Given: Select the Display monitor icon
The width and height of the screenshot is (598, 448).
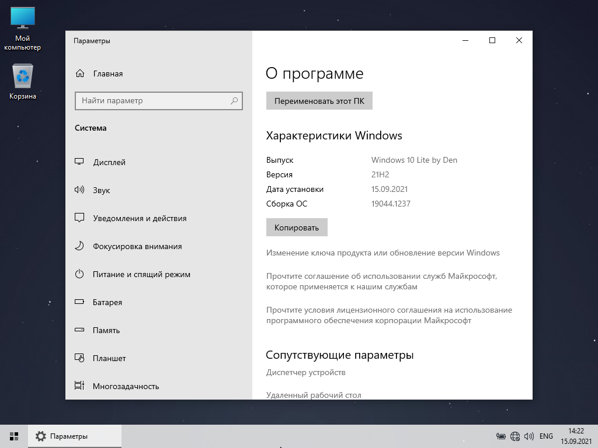Looking at the screenshot, I should [79, 162].
